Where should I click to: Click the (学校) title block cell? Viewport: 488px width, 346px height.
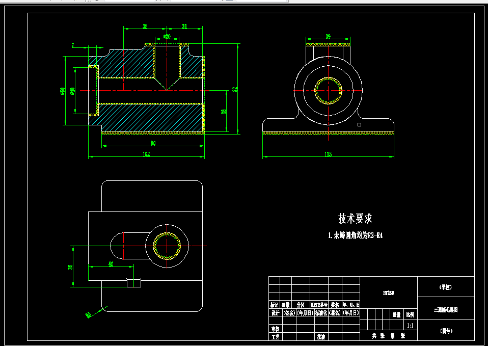[445, 287]
